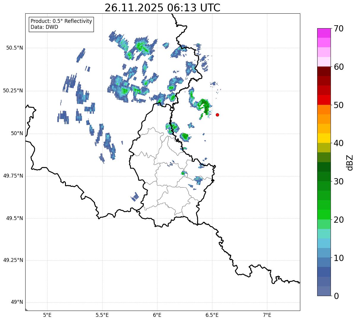Click the '49.25°N' latitude label

(13, 260)
